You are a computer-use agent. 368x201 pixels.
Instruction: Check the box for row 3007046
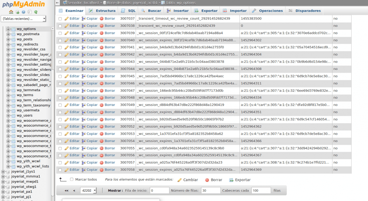60,84
